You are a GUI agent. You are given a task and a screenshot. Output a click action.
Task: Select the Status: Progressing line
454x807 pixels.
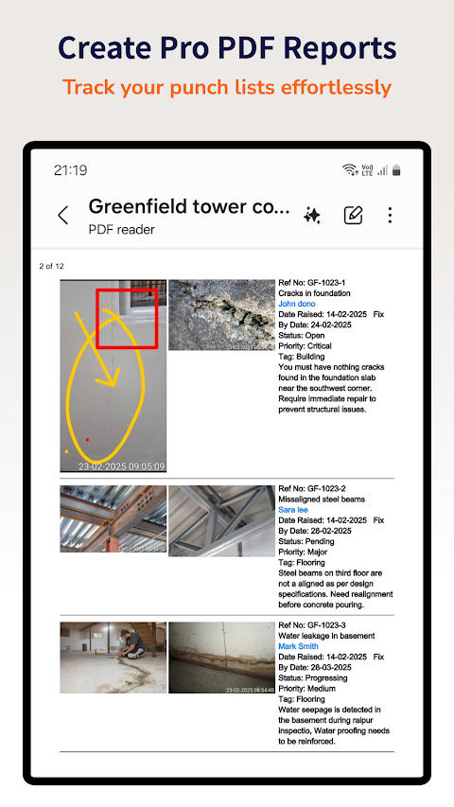click(313, 677)
